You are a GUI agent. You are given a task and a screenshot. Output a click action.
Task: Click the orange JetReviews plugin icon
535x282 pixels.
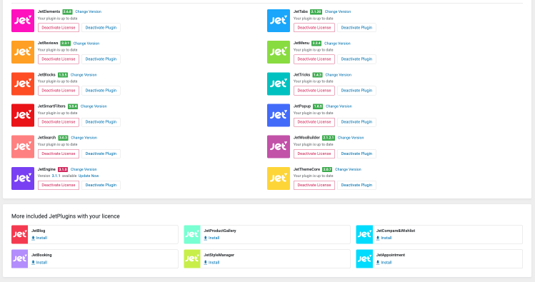[x=23, y=52]
